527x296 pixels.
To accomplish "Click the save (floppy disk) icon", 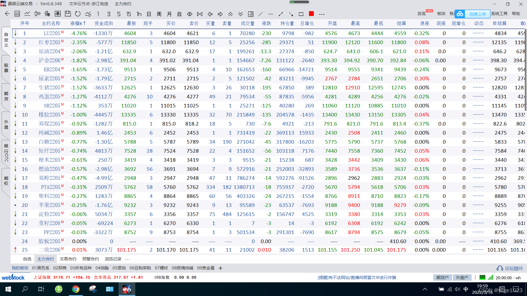I will (x=68, y=14).
